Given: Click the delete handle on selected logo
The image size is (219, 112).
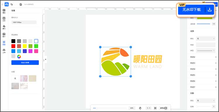Looking at the screenshot, I should point(131,47).
